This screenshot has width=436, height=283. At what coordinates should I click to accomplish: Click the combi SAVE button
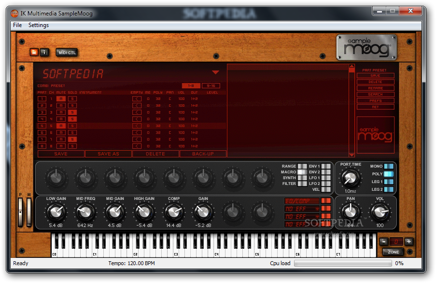[x=61, y=154]
